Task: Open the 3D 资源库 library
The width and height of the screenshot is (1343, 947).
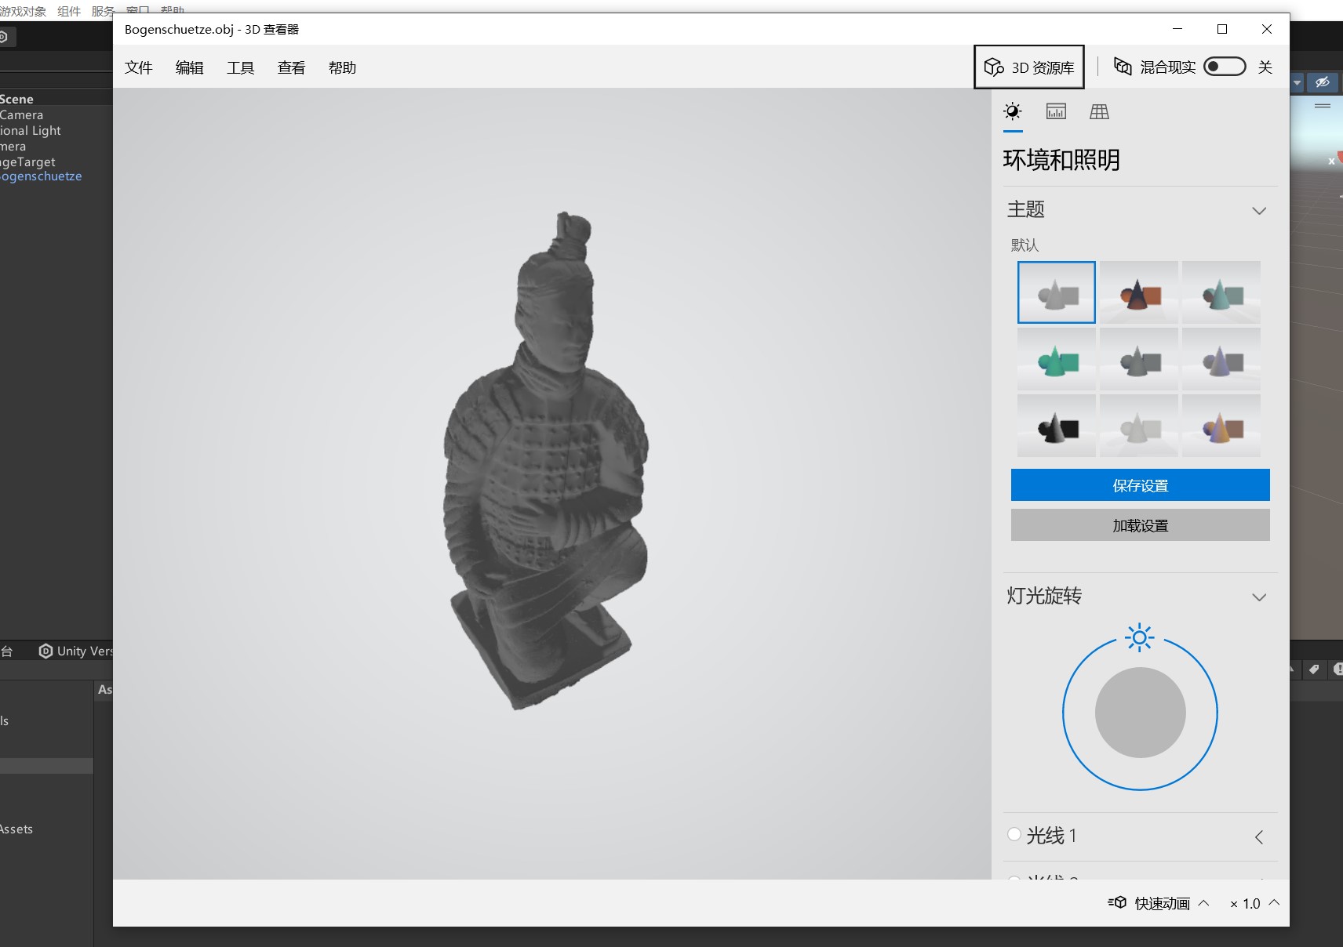Action: 1028,67
